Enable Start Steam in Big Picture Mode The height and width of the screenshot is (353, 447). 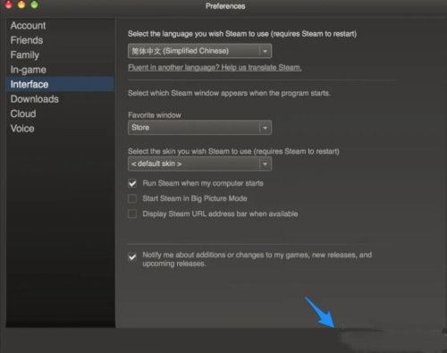132,198
